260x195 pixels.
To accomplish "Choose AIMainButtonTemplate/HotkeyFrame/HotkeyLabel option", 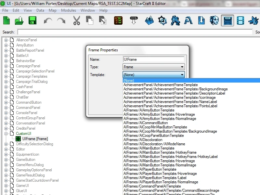I will click(170, 157).
